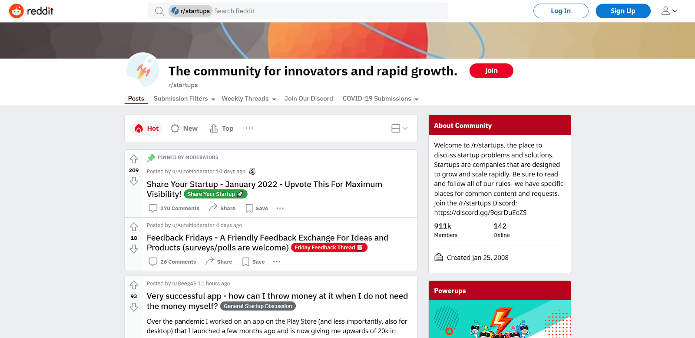Expand the Submission Filters menu
The height and width of the screenshot is (338, 695).
click(x=185, y=99)
